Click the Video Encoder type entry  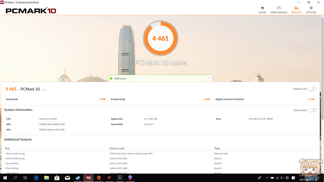221,154
